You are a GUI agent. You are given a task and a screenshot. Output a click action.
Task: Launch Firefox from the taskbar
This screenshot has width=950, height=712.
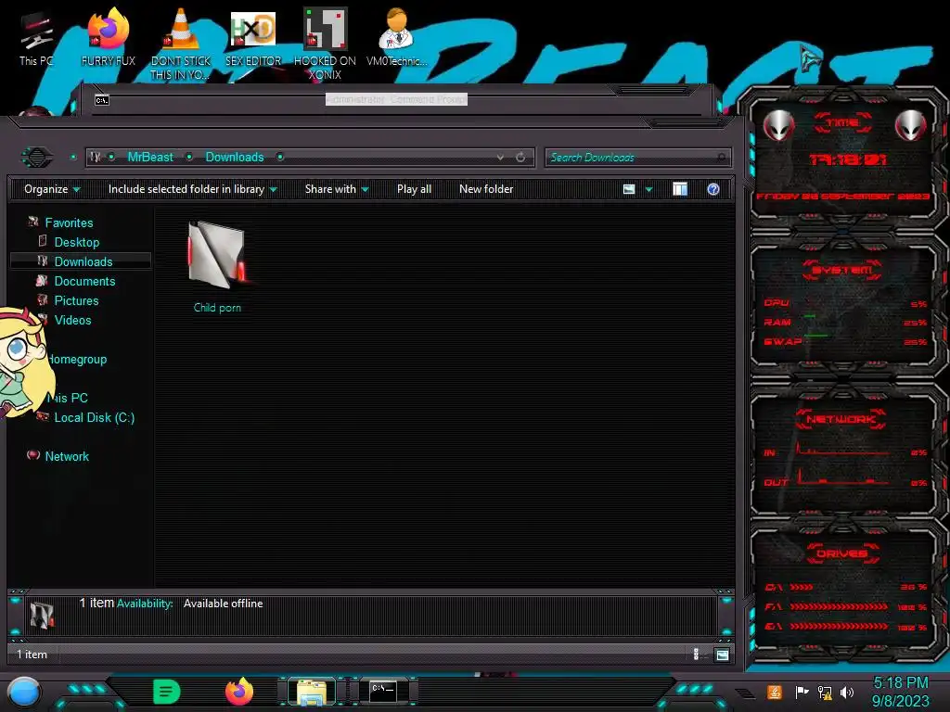point(238,692)
